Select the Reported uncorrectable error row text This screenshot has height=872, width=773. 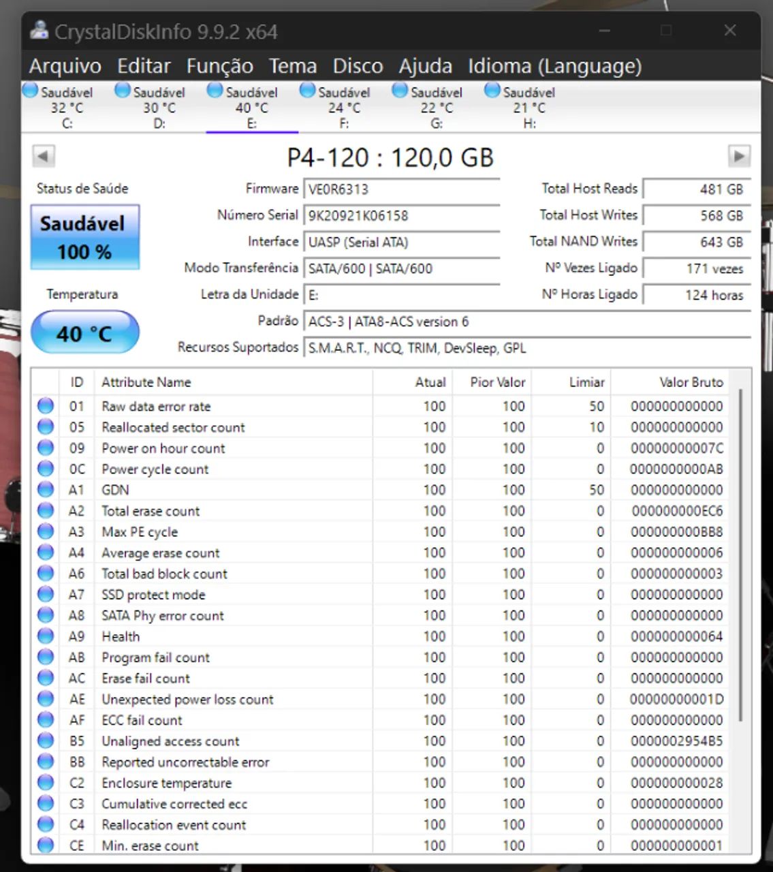185,762
